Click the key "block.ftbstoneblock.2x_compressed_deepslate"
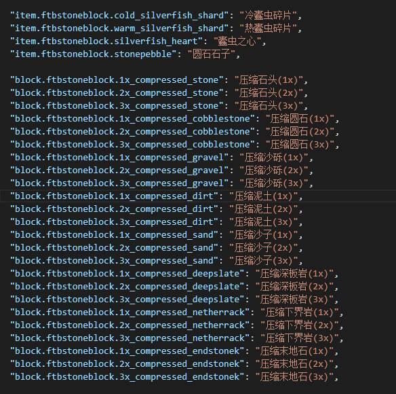Viewport: 396px width, 394px height. coord(127,287)
